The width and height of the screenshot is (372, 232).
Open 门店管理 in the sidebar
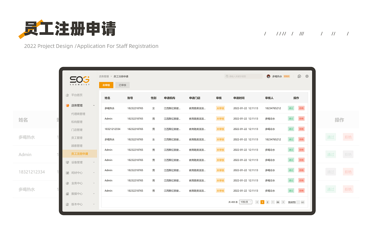coord(77,130)
